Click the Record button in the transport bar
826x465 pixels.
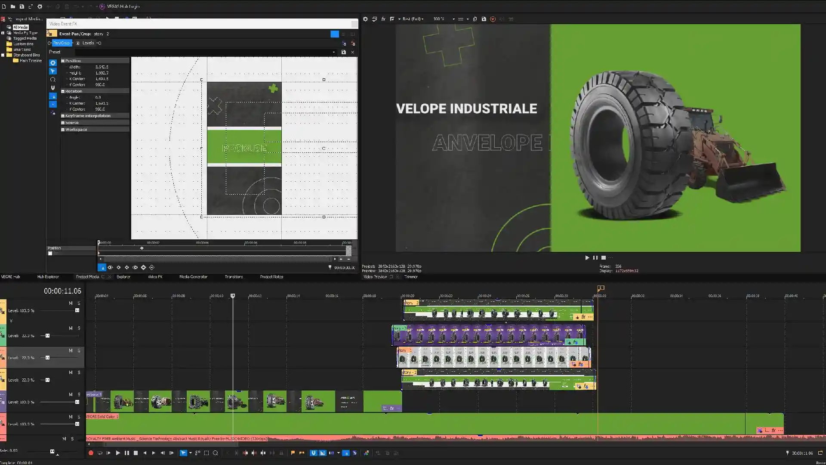[x=91, y=453]
